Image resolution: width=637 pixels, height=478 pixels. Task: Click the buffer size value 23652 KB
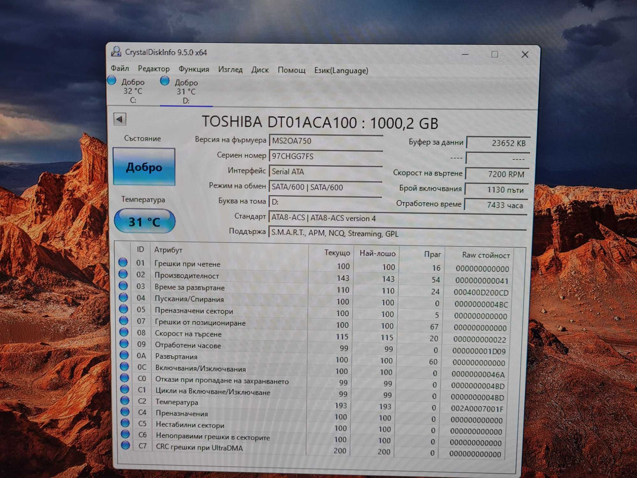(x=498, y=143)
